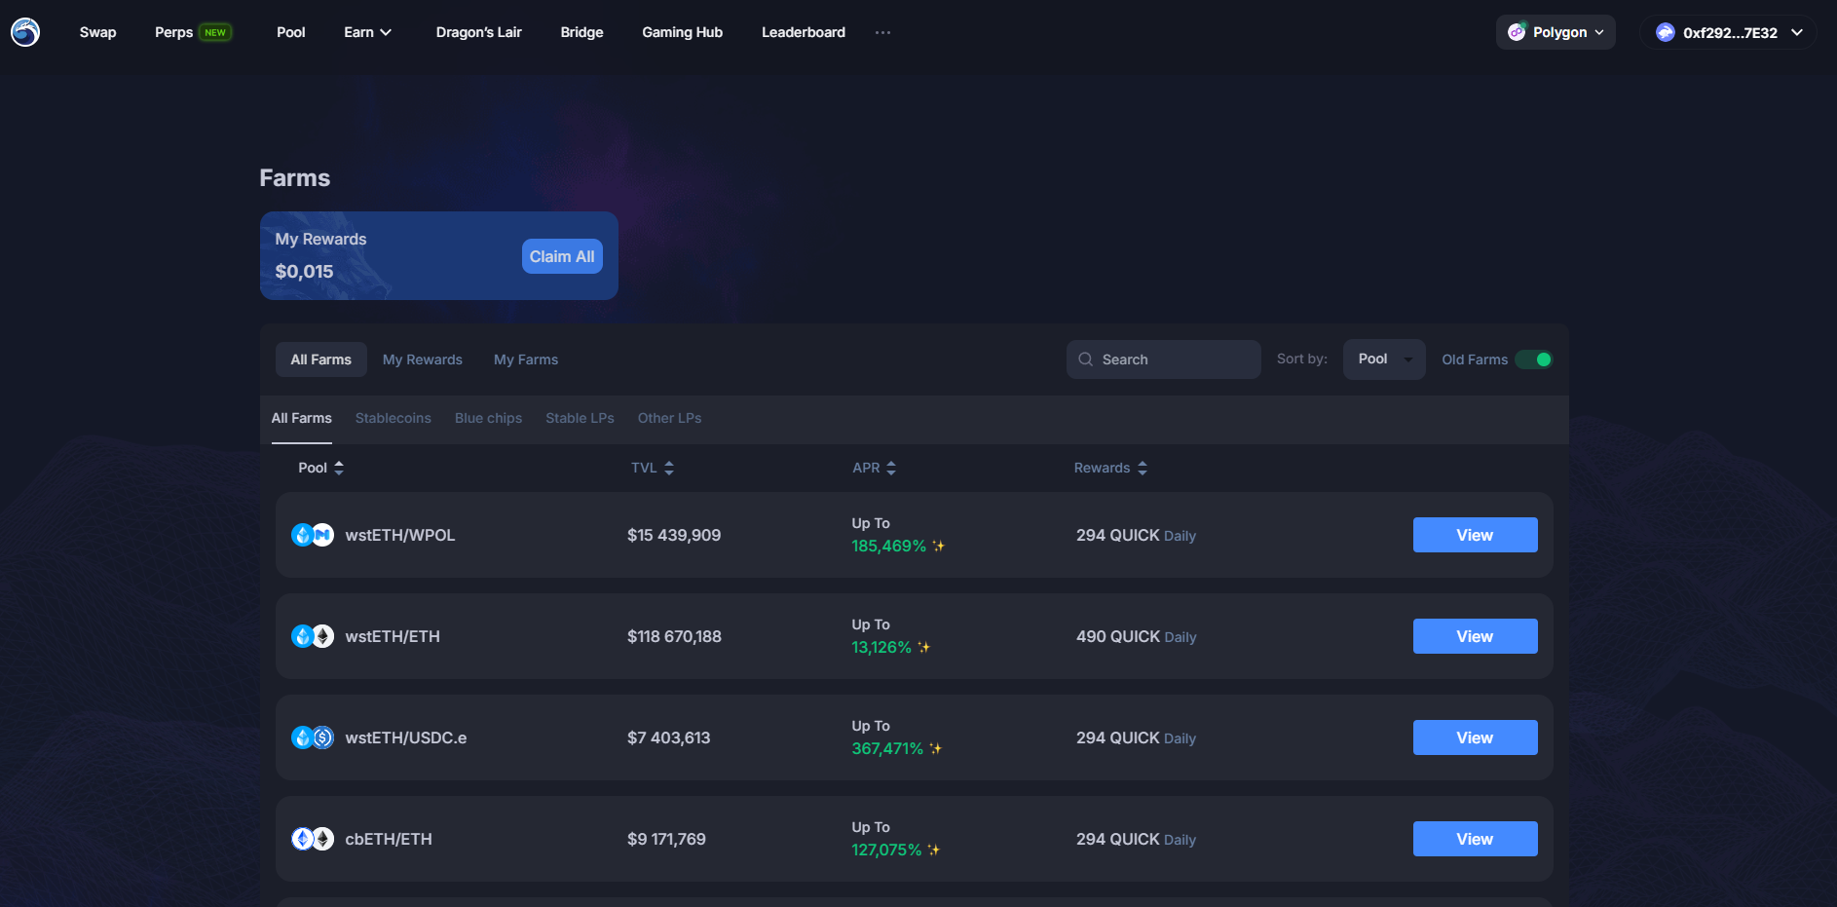Click sparkle icon beside 13,126% APR

(x=924, y=647)
